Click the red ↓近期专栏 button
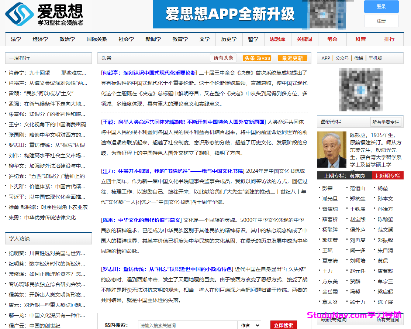The height and width of the screenshot is (329, 411). click(388, 176)
